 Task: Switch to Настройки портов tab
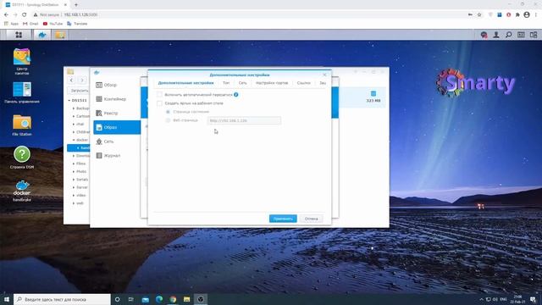point(272,83)
